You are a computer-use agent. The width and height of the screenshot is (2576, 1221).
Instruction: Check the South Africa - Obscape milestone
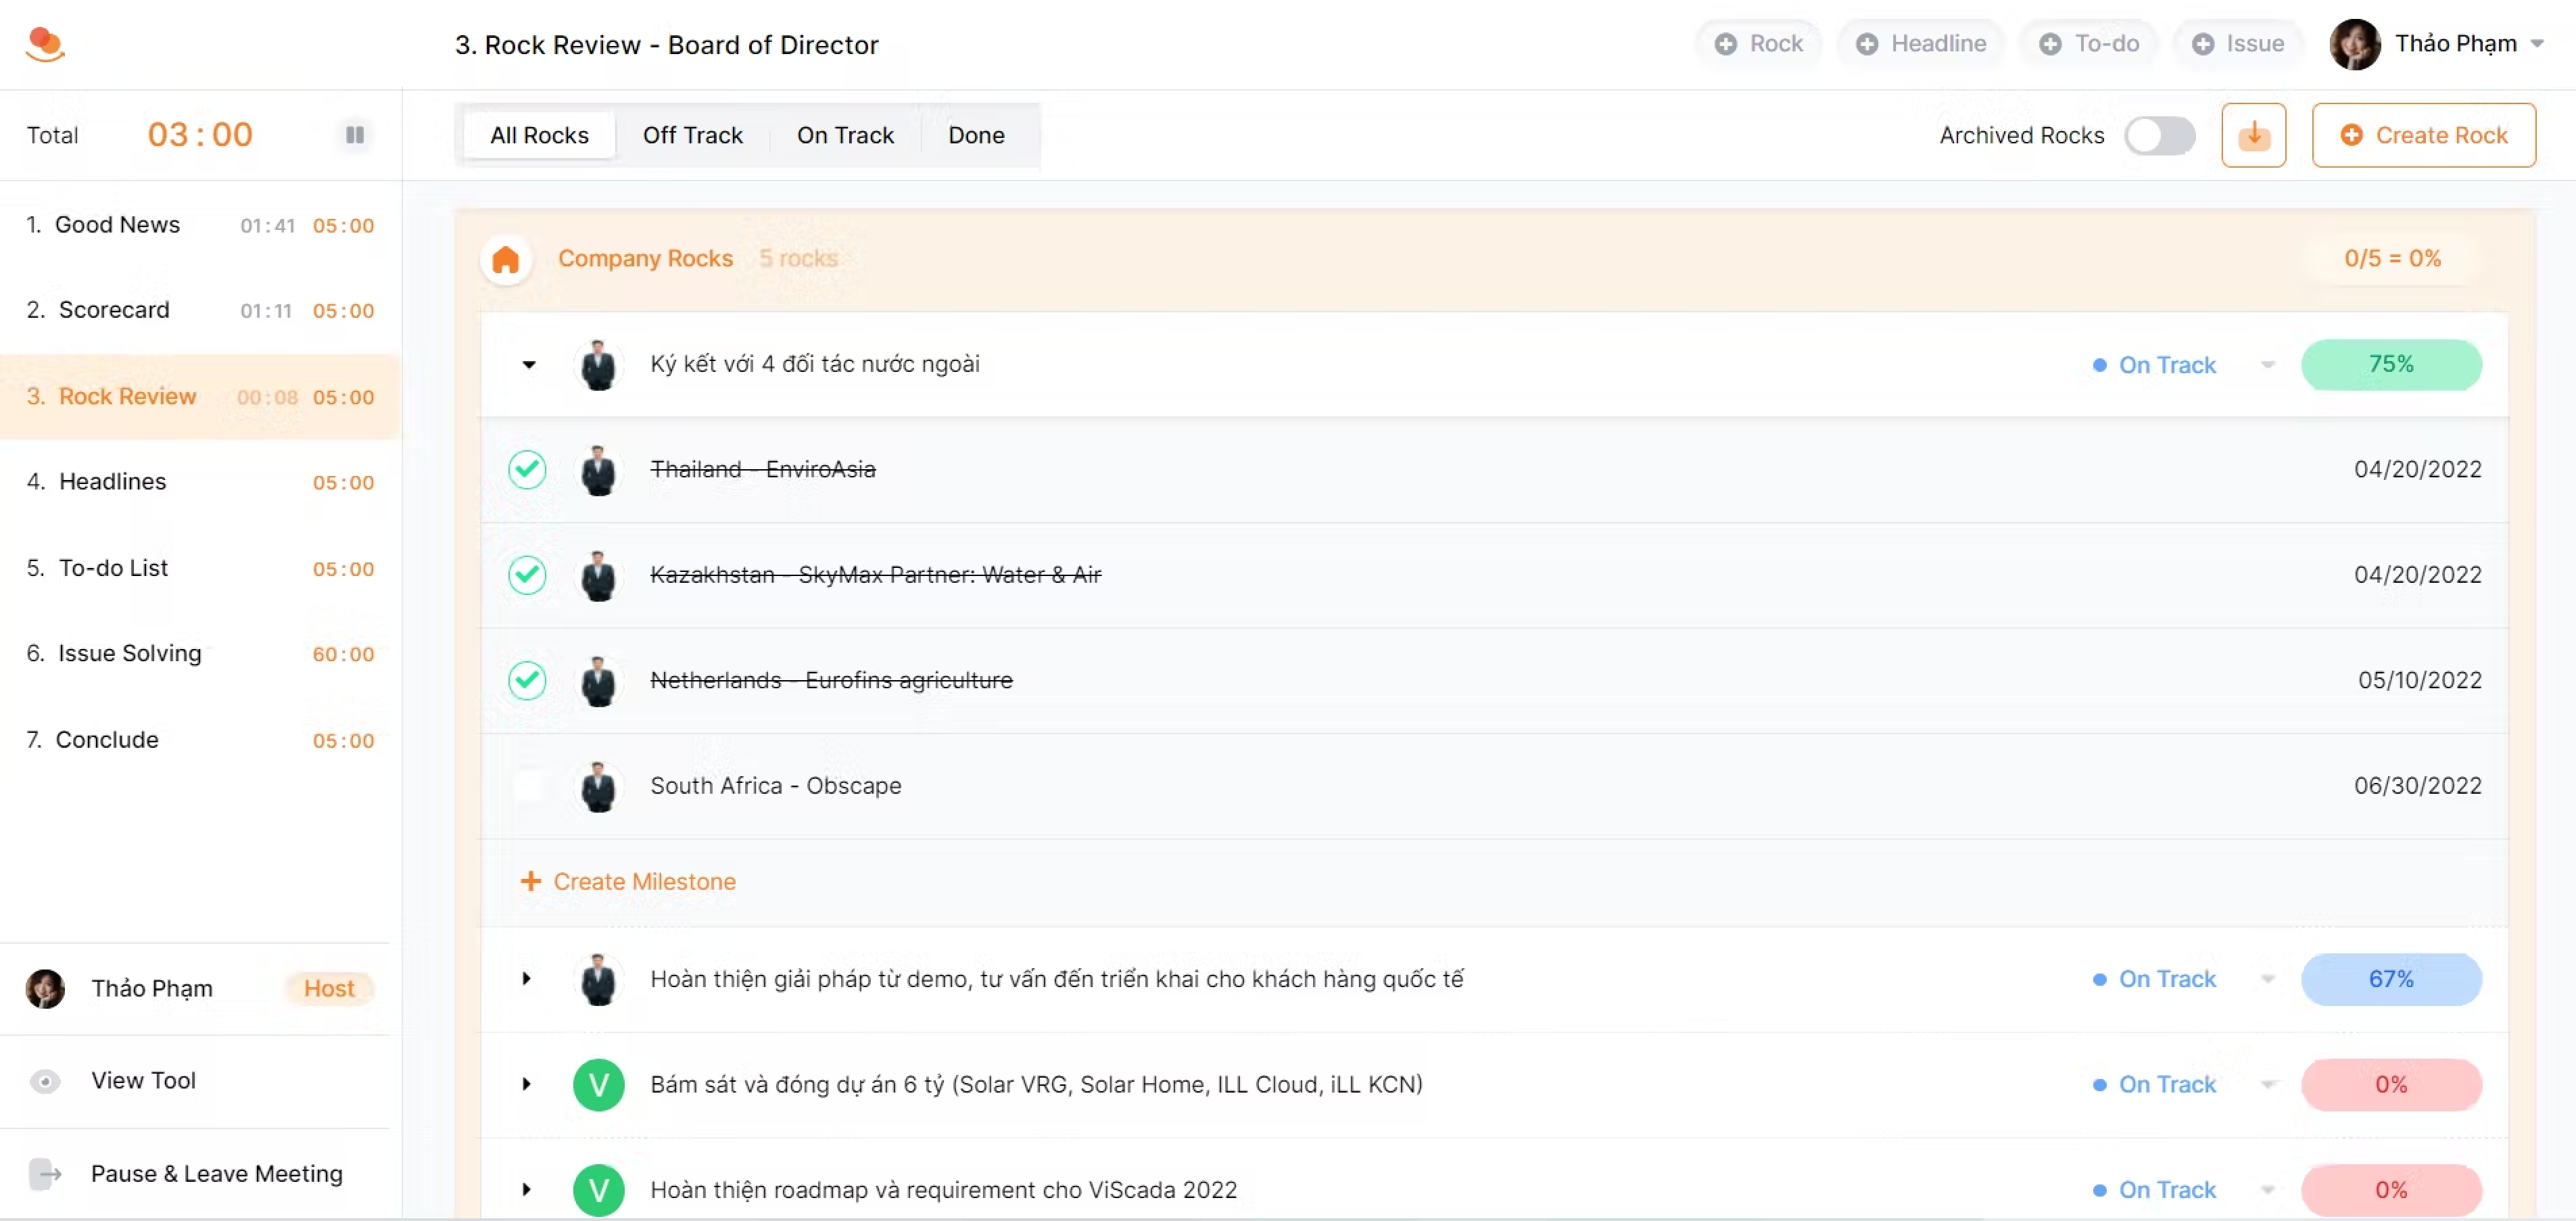pyautogui.click(x=527, y=786)
